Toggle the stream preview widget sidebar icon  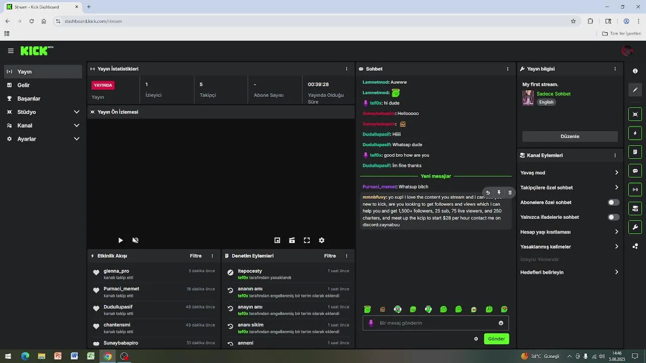coord(635,114)
